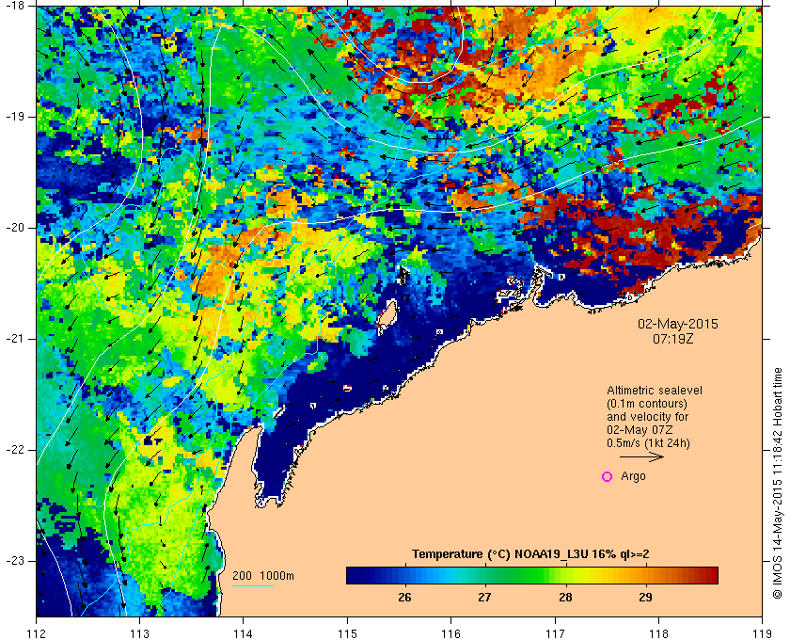790x640 pixels.
Task: Click colorbar tick label 29
Action: tap(645, 598)
